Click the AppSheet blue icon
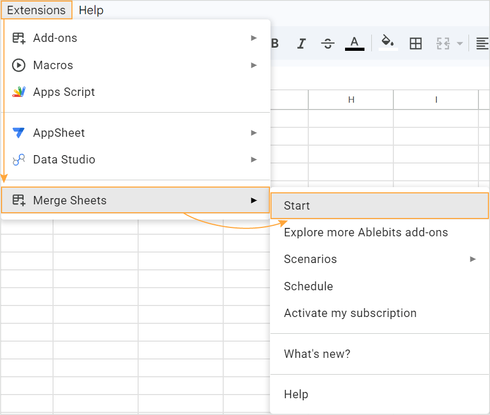This screenshot has width=490, height=415. [18, 133]
